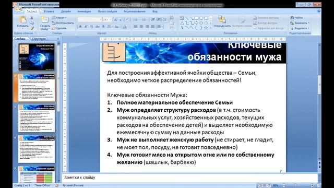Viewport: 334px width, 188px height.
Task: Open the Шрифт (Font) dialog launcher
Action: coord(129,33)
